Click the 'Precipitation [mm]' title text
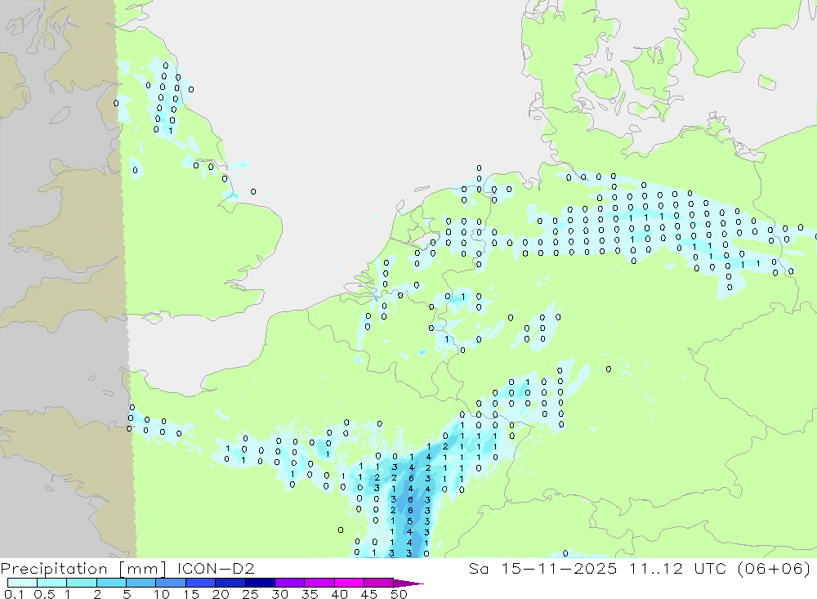Image resolution: width=817 pixels, height=599 pixels. pyautogui.click(x=83, y=569)
